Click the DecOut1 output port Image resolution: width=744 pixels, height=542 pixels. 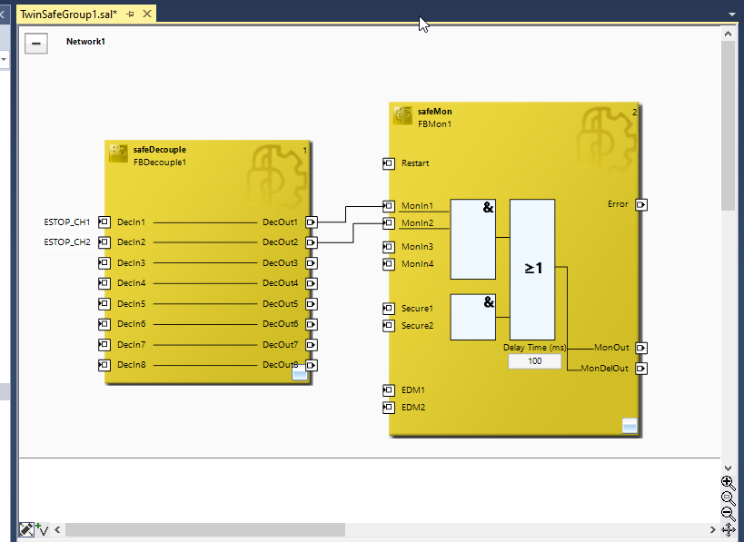[311, 222]
